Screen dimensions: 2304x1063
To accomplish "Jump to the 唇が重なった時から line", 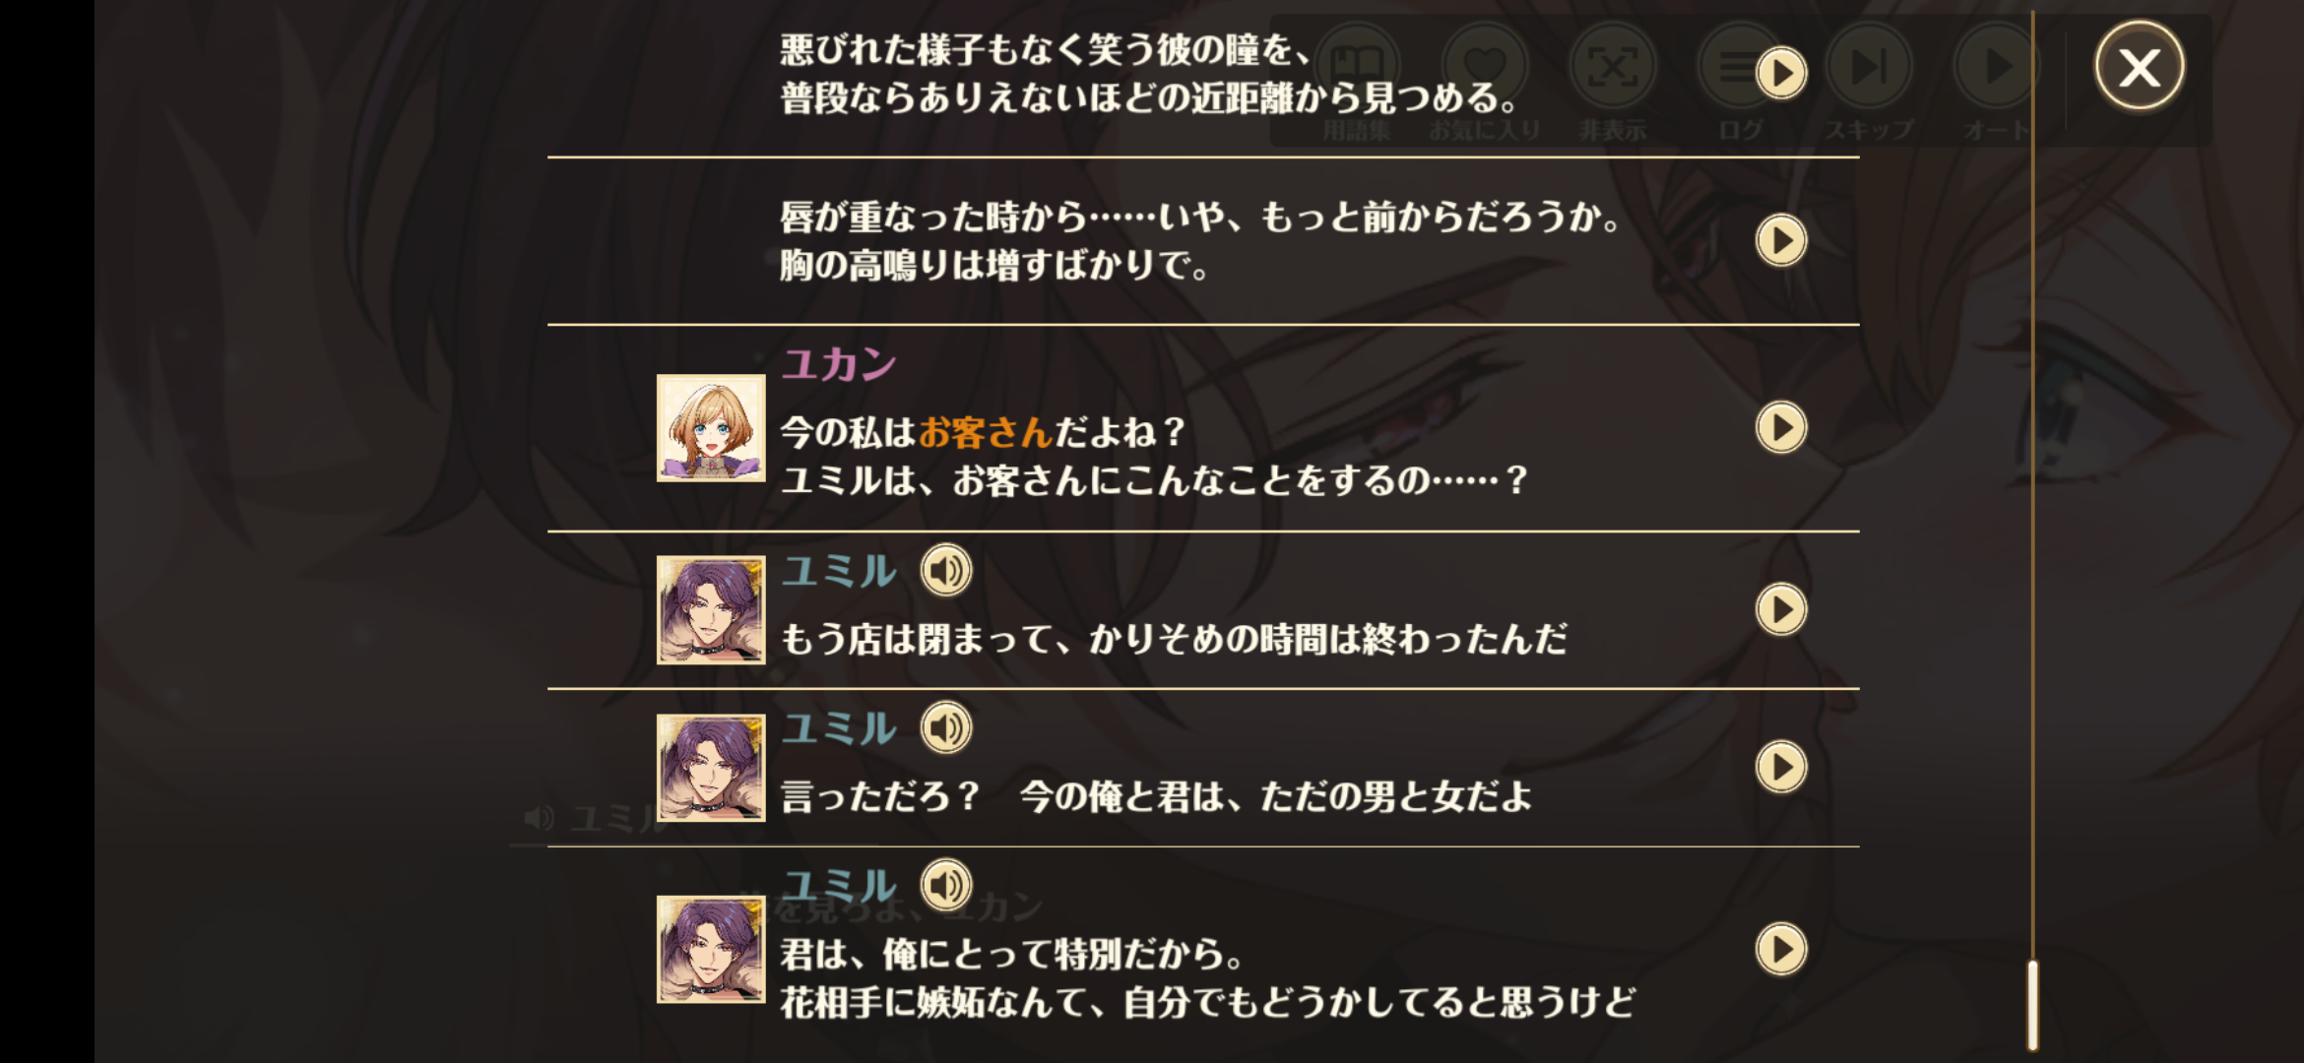I will click(1781, 240).
